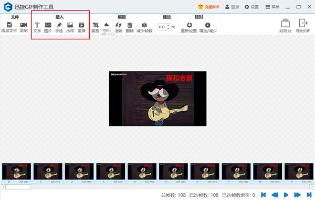Increase zoom percentage with up arrow
The image size is (315, 200).
169,25
